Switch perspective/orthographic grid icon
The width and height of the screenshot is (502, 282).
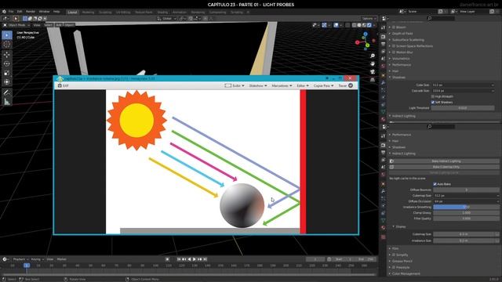[373, 79]
